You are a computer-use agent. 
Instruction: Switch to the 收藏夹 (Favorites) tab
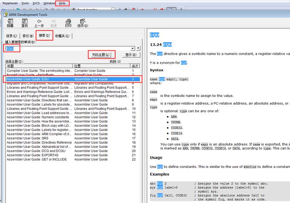click(62, 36)
